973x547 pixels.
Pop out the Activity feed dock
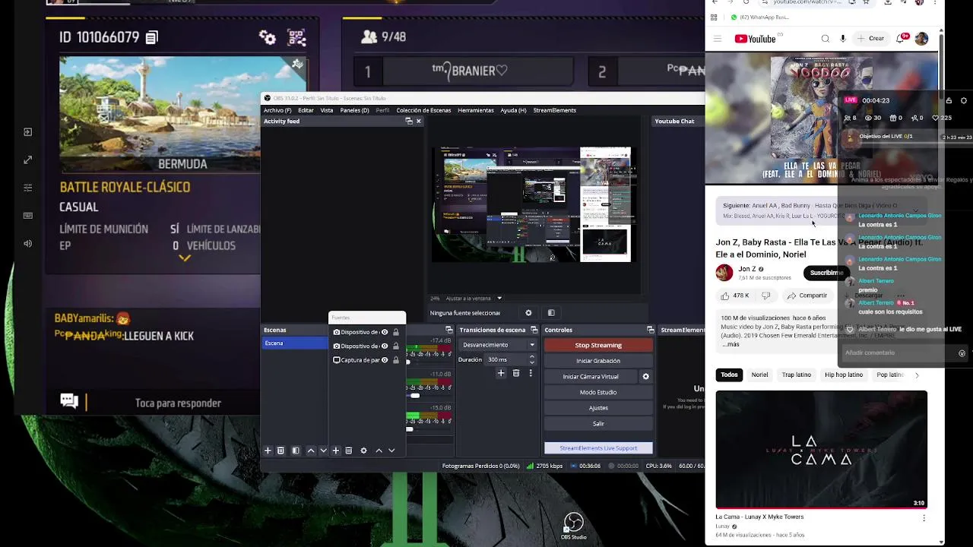coord(408,121)
